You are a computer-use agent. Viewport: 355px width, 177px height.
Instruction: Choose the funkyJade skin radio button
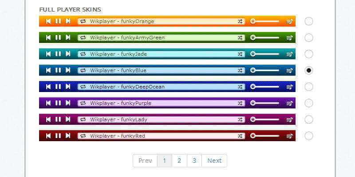coord(309,54)
